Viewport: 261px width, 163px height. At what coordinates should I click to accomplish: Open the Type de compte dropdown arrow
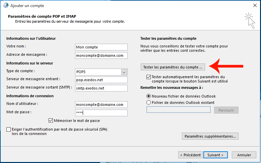(124, 72)
